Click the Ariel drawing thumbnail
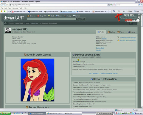The image size is (143, 115). pos(38,80)
